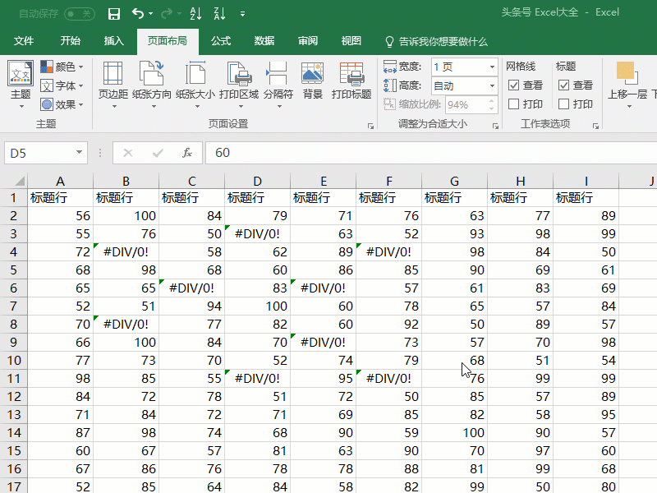Viewport: 657px width, 493px height.
Task: Select the 页面布局 ribbon tab
Action: 168,40
